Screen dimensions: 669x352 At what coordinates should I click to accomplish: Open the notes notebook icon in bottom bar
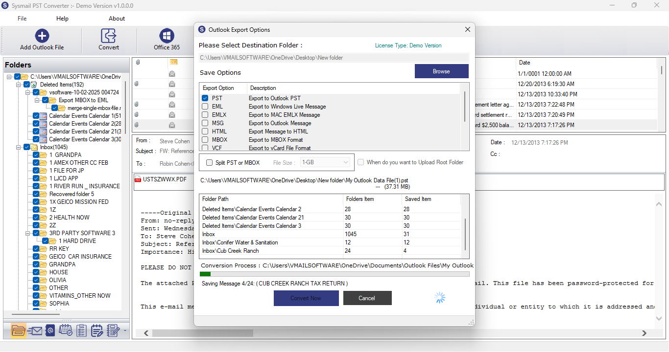click(x=113, y=331)
